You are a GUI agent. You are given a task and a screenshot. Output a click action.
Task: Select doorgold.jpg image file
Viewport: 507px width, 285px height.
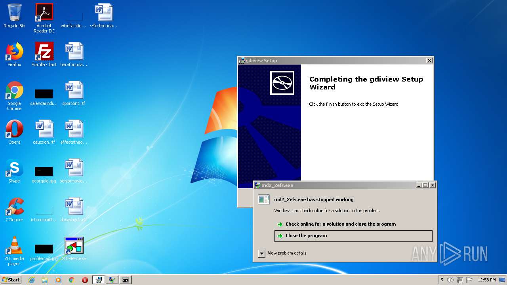point(44,175)
